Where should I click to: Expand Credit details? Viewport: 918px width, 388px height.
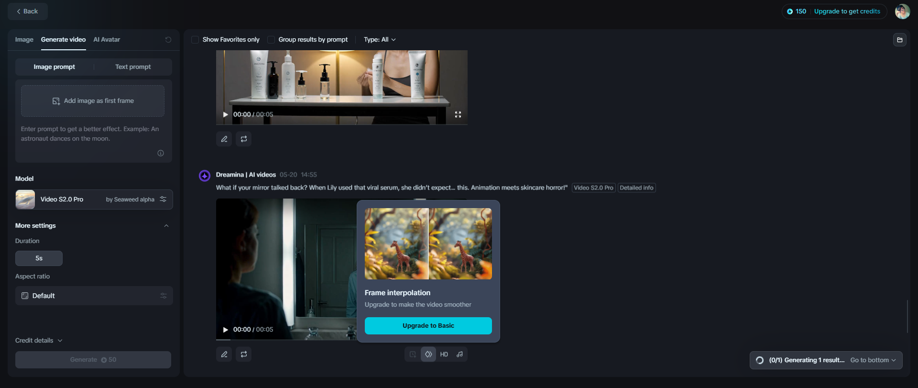click(39, 341)
